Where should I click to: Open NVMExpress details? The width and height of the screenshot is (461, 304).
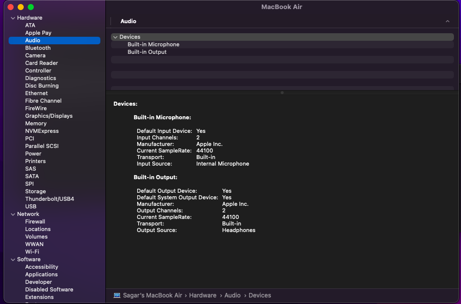tap(42, 131)
